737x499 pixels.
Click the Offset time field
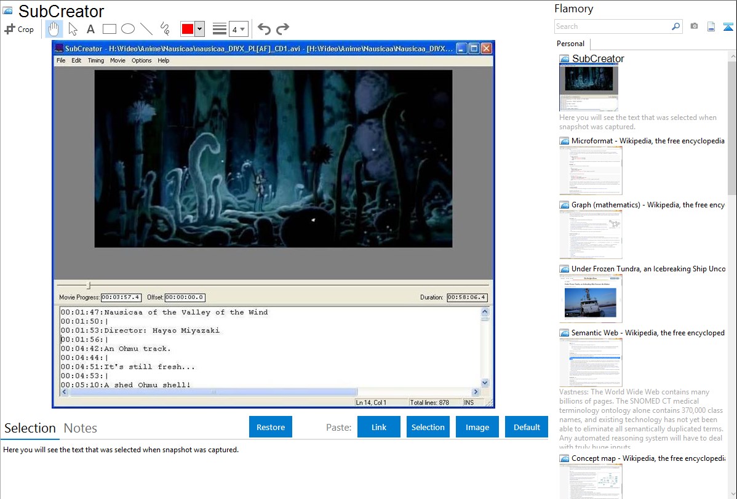185,297
